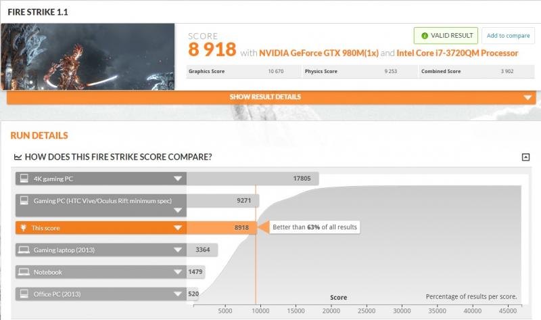This screenshot has width=541, height=320.
Task: Click the Office PC (2013) monitor icon
Action: click(x=24, y=294)
